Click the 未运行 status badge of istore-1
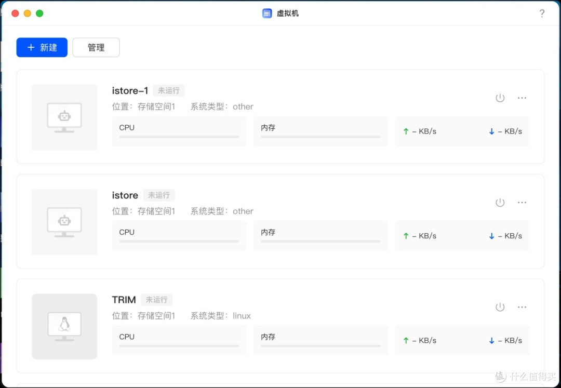The height and width of the screenshot is (388, 561). [x=169, y=91]
